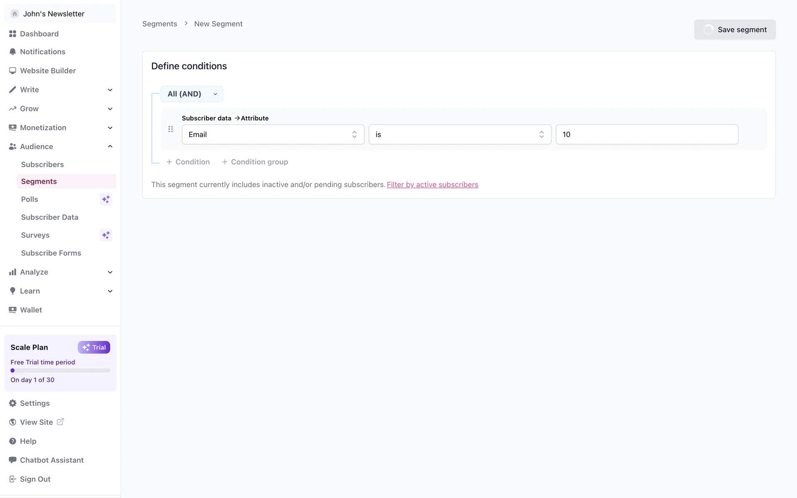Click the Dashboard grid icon
This screenshot has height=498, width=797.
[x=12, y=34]
